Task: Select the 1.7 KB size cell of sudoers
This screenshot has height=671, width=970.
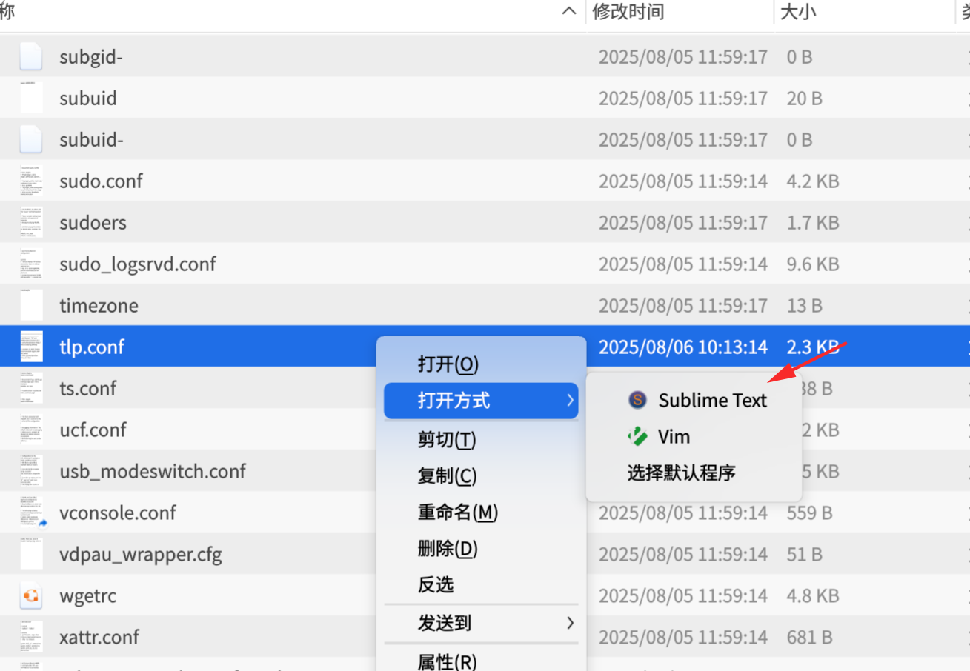Action: click(813, 223)
